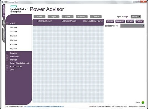Click the Load button
The image size is (148, 109).
[x=68, y=17]
